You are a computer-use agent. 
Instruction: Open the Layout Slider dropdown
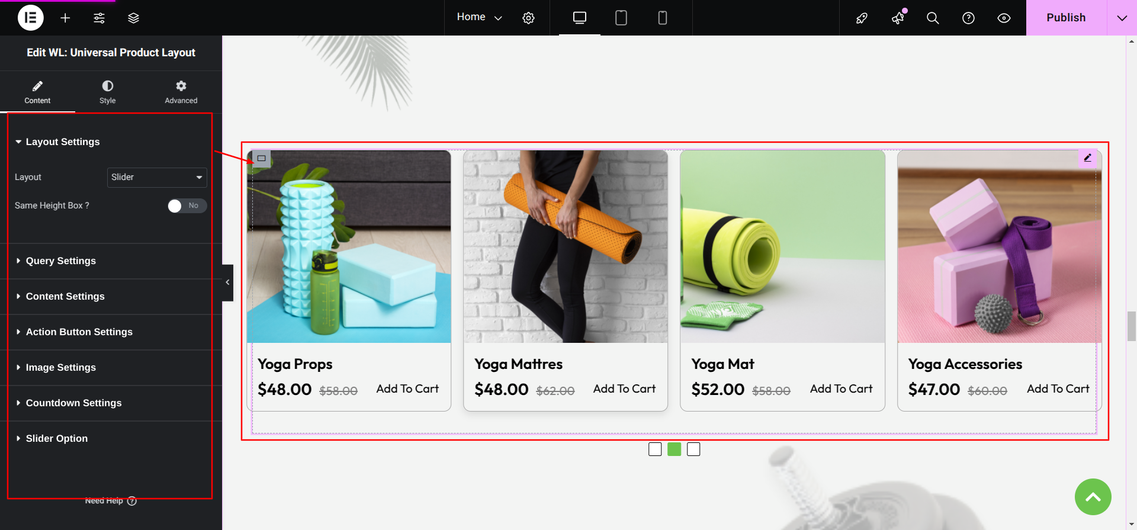[157, 177]
